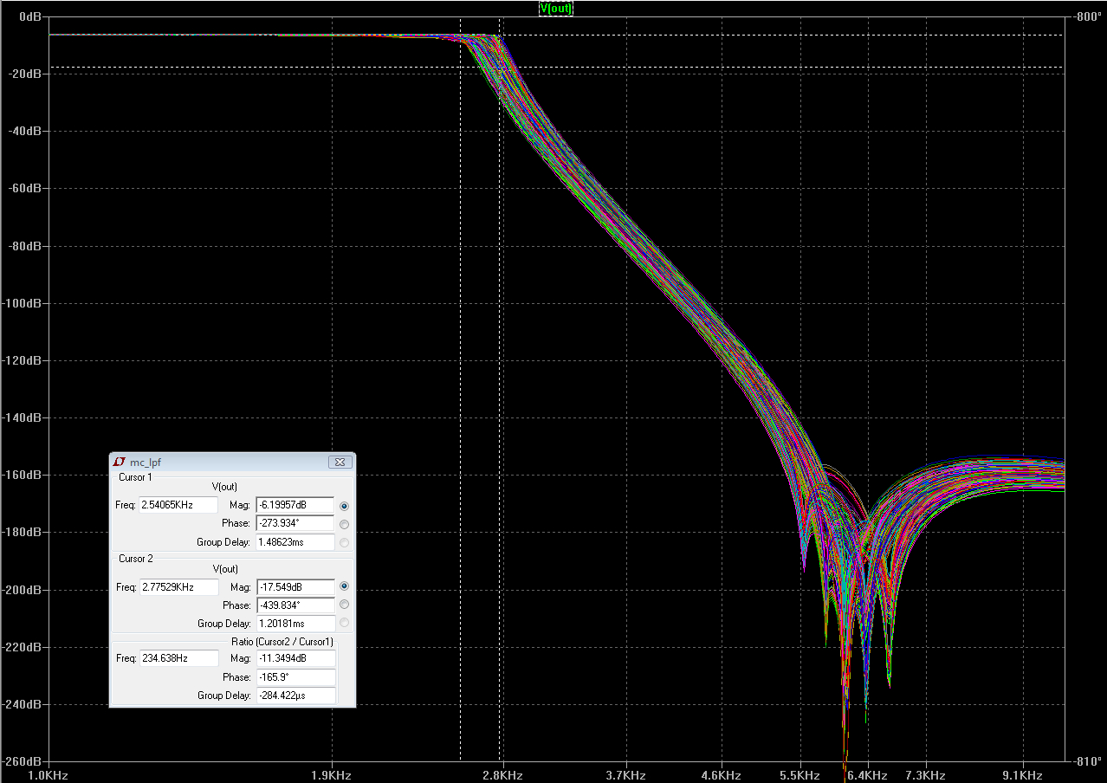1107x783 pixels.
Task: Select Cursor 1 Phase radio button
Action: pyautogui.click(x=345, y=524)
